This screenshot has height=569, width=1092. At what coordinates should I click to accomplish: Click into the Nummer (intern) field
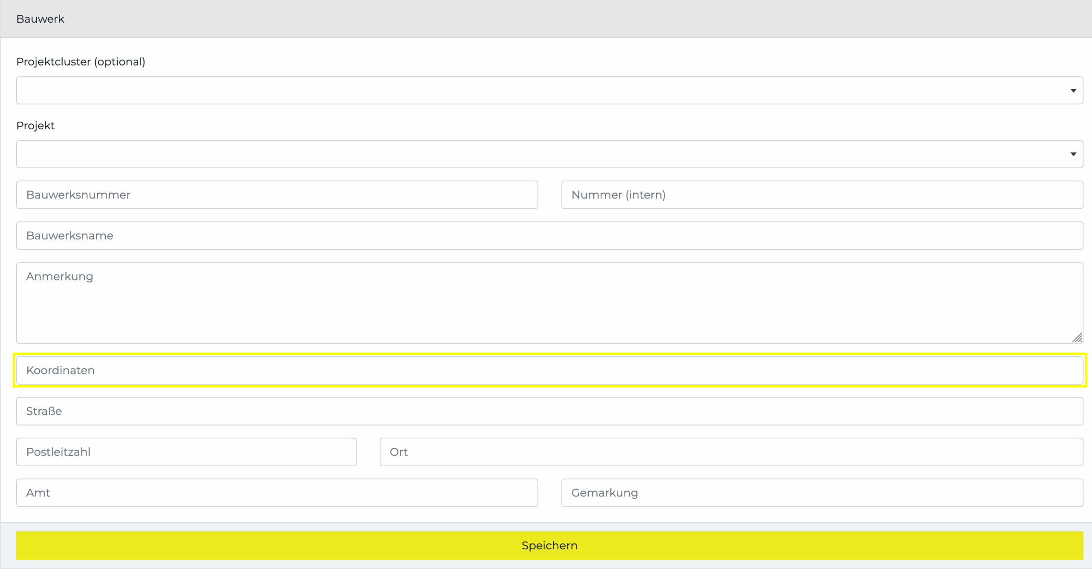pos(822,195)
